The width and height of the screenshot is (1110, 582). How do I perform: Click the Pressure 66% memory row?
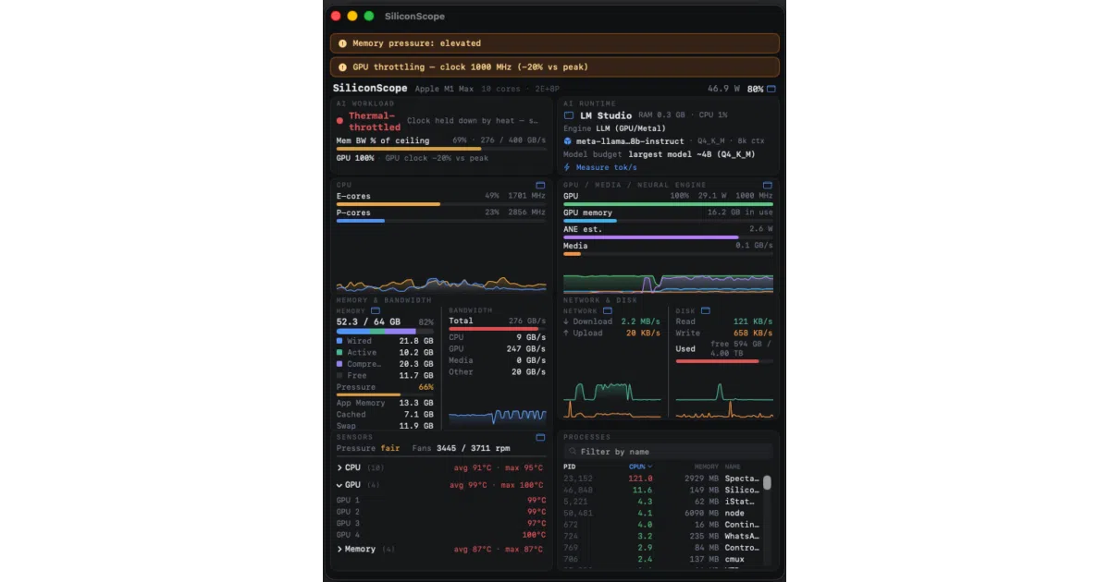pyautogui.click(x=385, y=387)
